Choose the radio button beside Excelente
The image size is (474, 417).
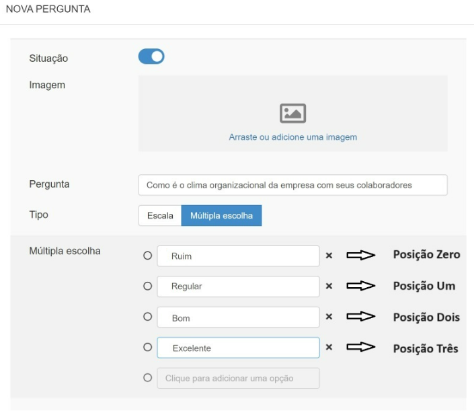pos(147,348)
